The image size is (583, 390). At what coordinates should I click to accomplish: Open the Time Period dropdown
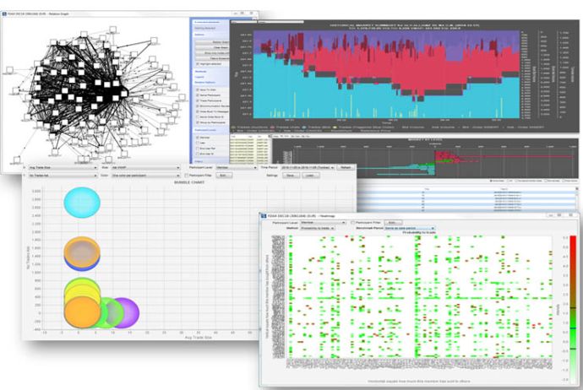(308, 168)
